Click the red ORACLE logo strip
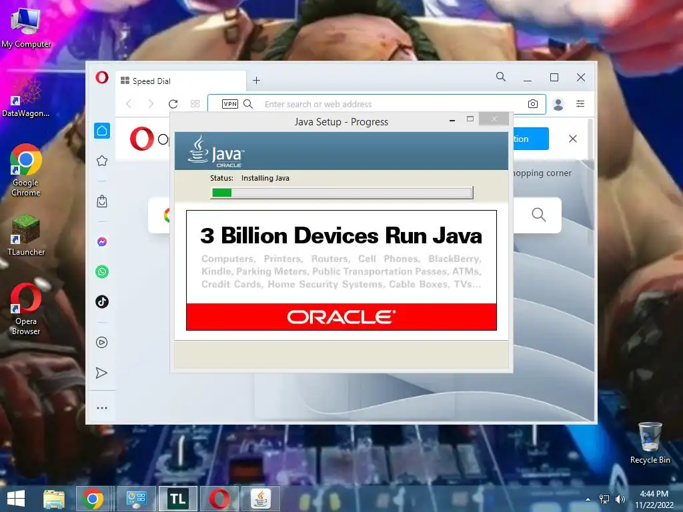 tap(341, 317)
